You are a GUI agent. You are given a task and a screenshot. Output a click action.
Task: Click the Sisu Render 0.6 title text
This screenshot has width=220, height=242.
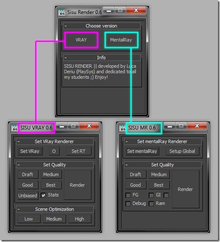85,12
